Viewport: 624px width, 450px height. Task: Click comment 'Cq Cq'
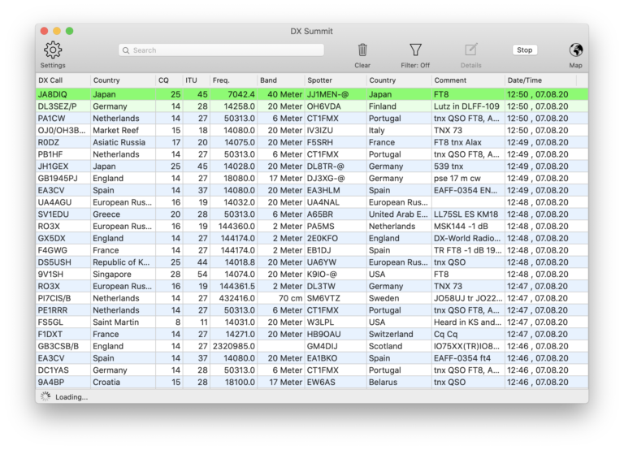tap(445, 334)
